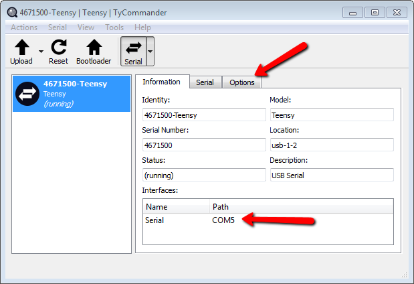
Task: Click the Model field showing Teensy
Action: 332,115
